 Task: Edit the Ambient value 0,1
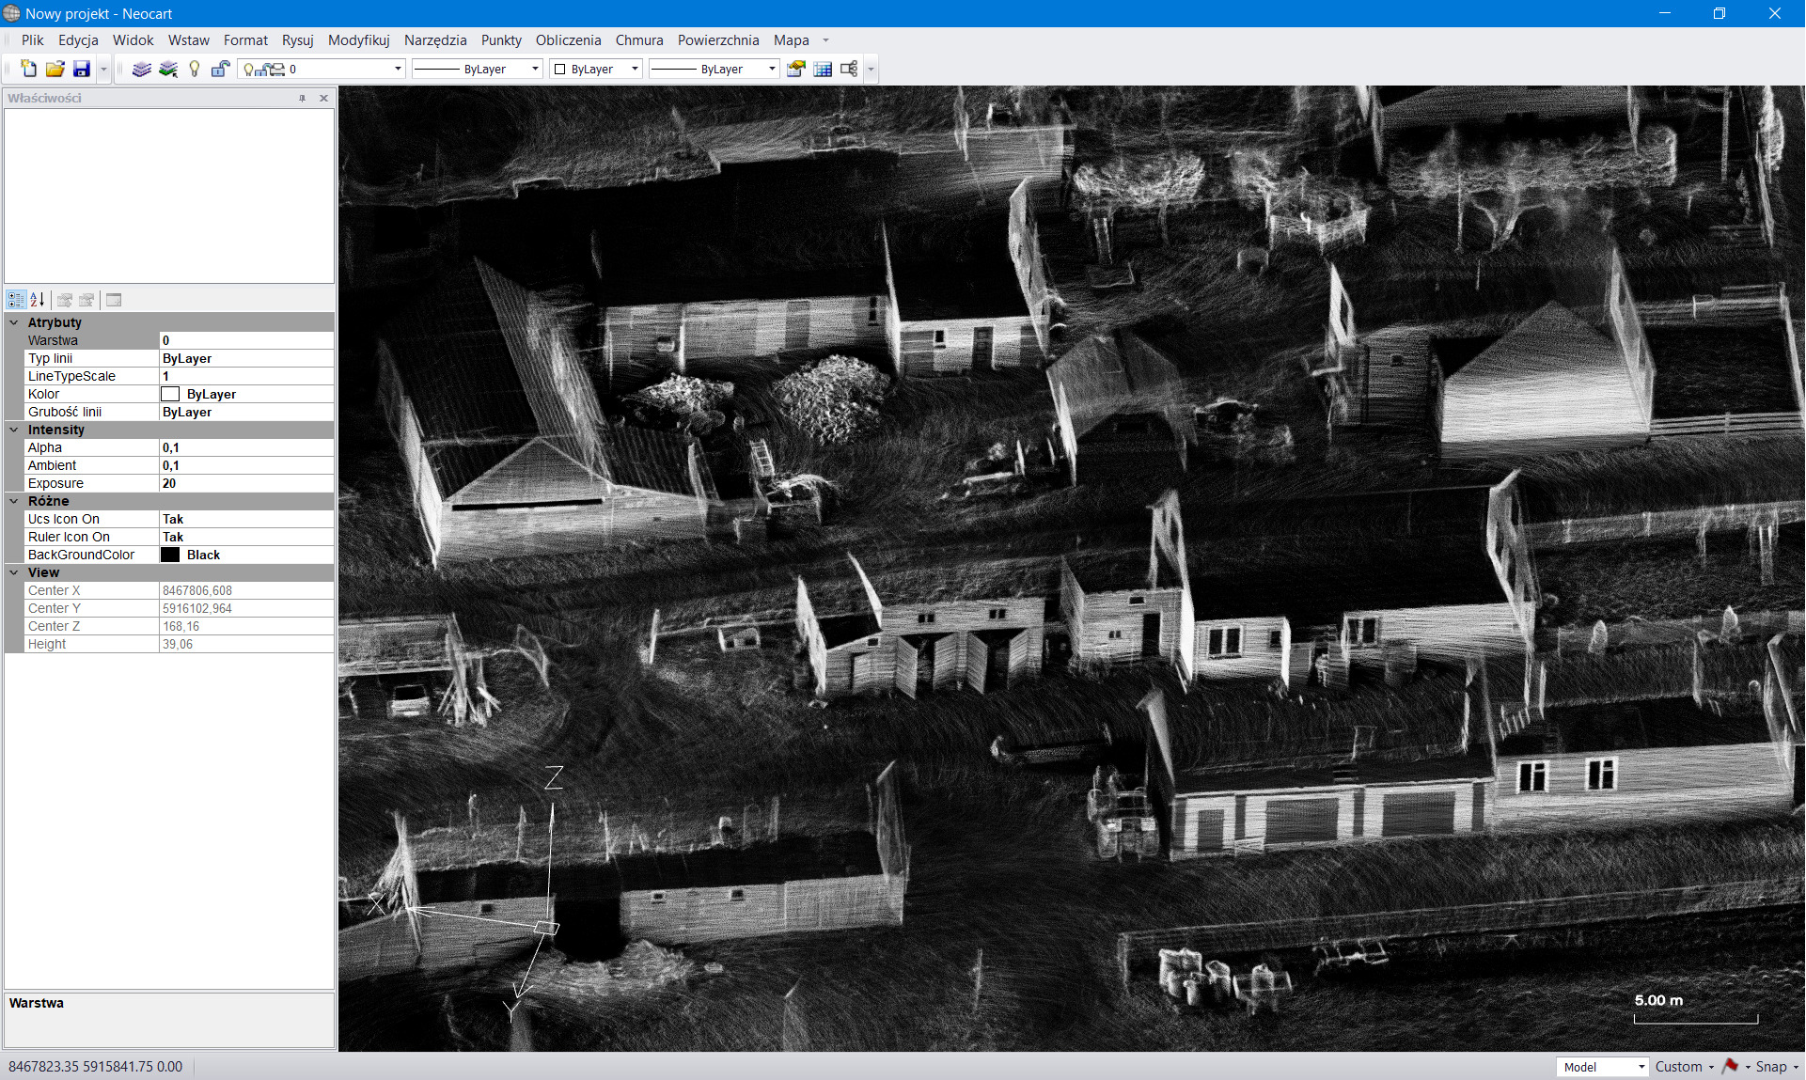coord(246,465)
